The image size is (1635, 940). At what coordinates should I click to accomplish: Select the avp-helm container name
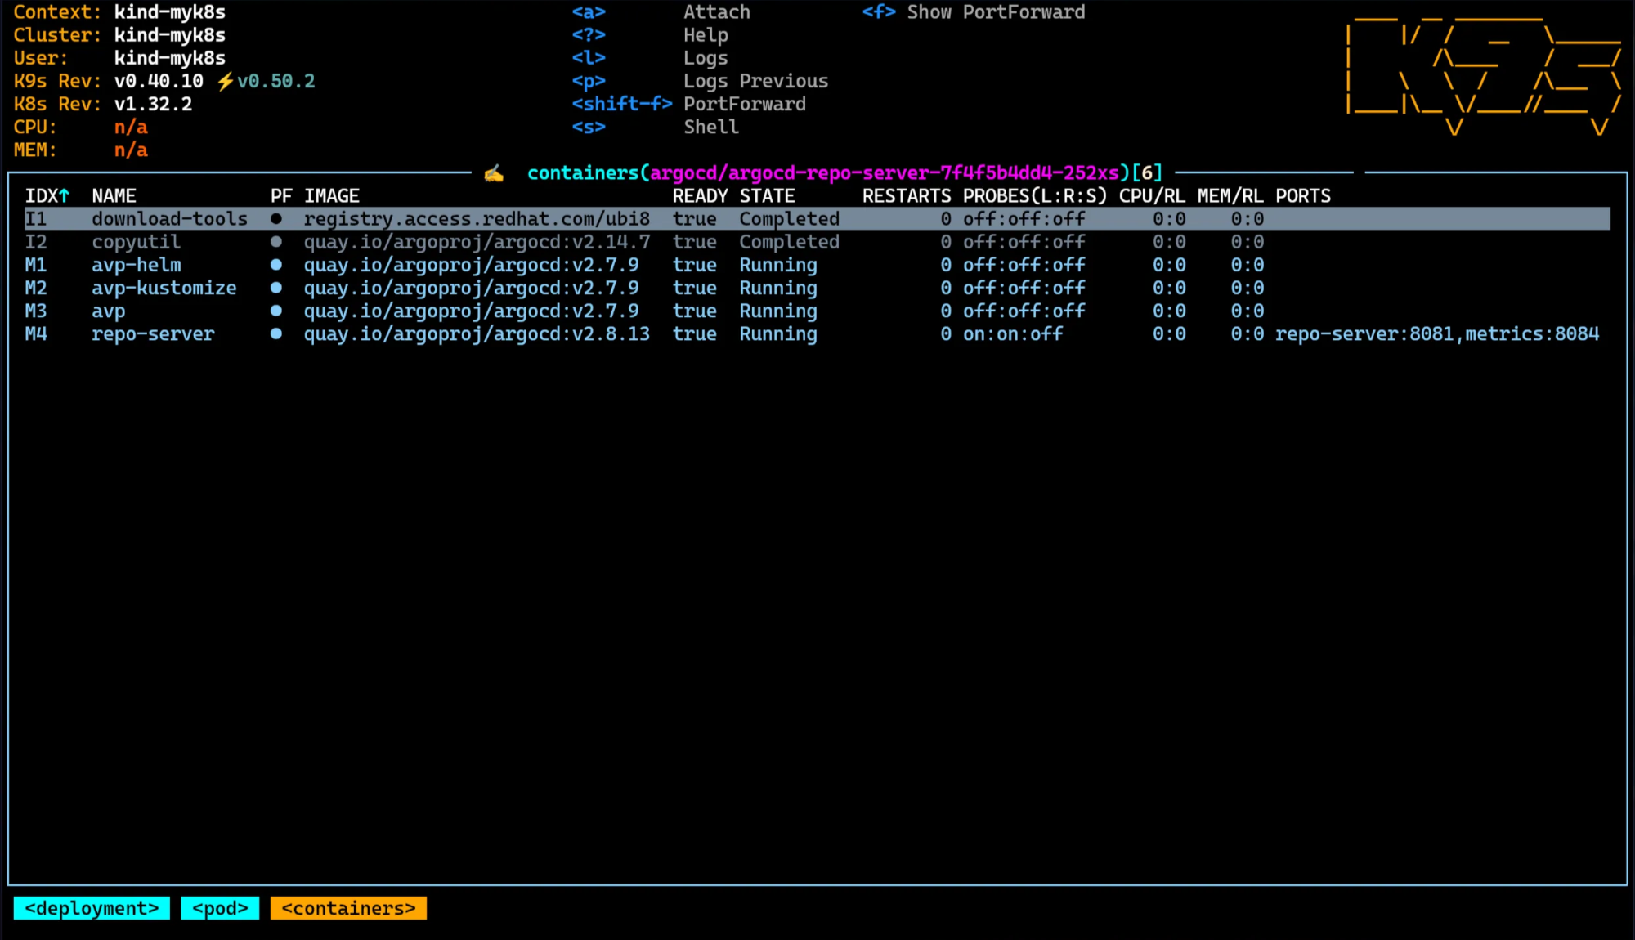pos(136,265)
